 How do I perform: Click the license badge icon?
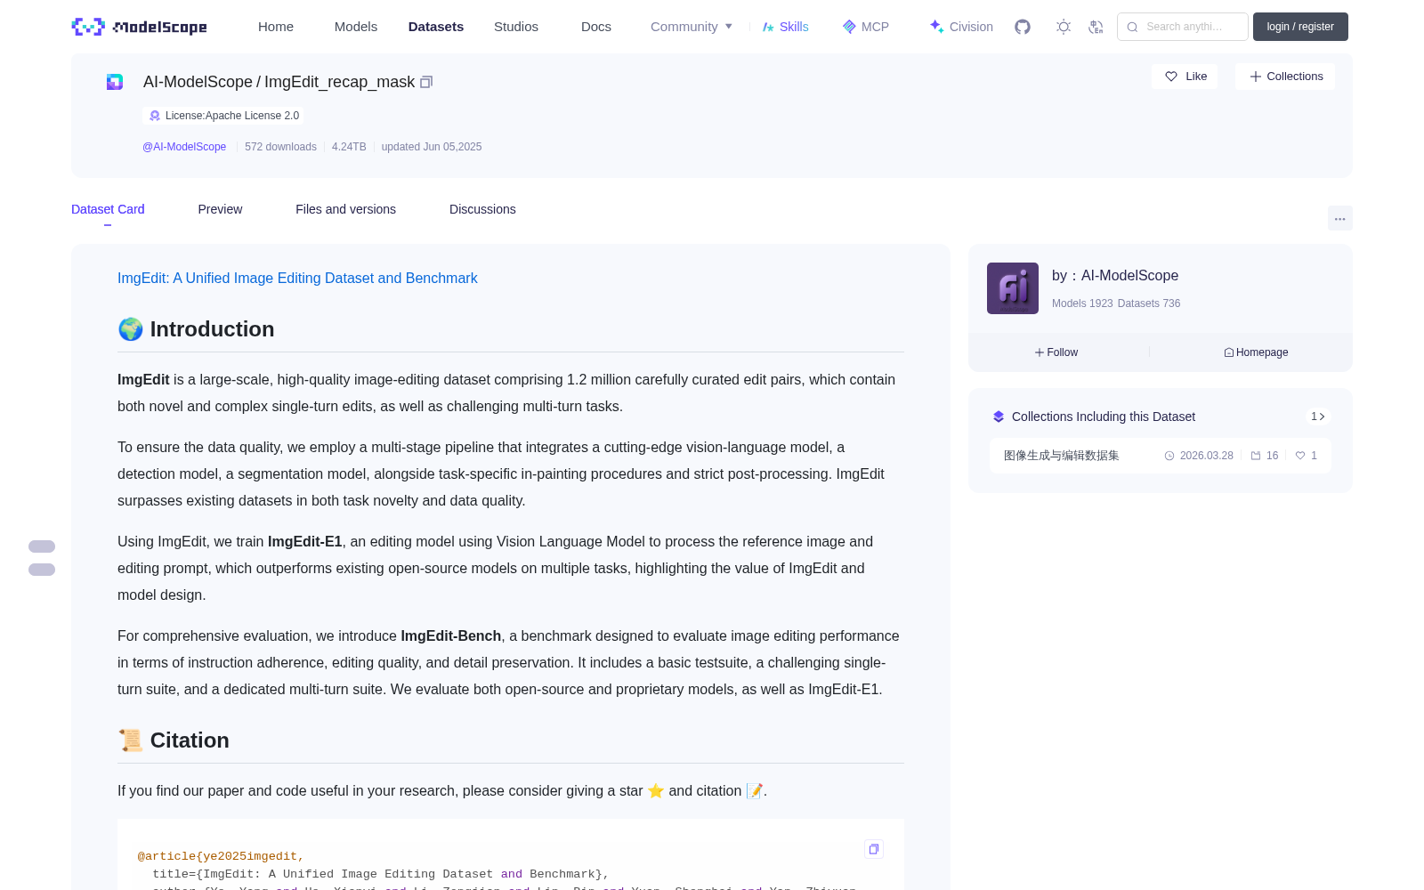click(x=155, y=116)
